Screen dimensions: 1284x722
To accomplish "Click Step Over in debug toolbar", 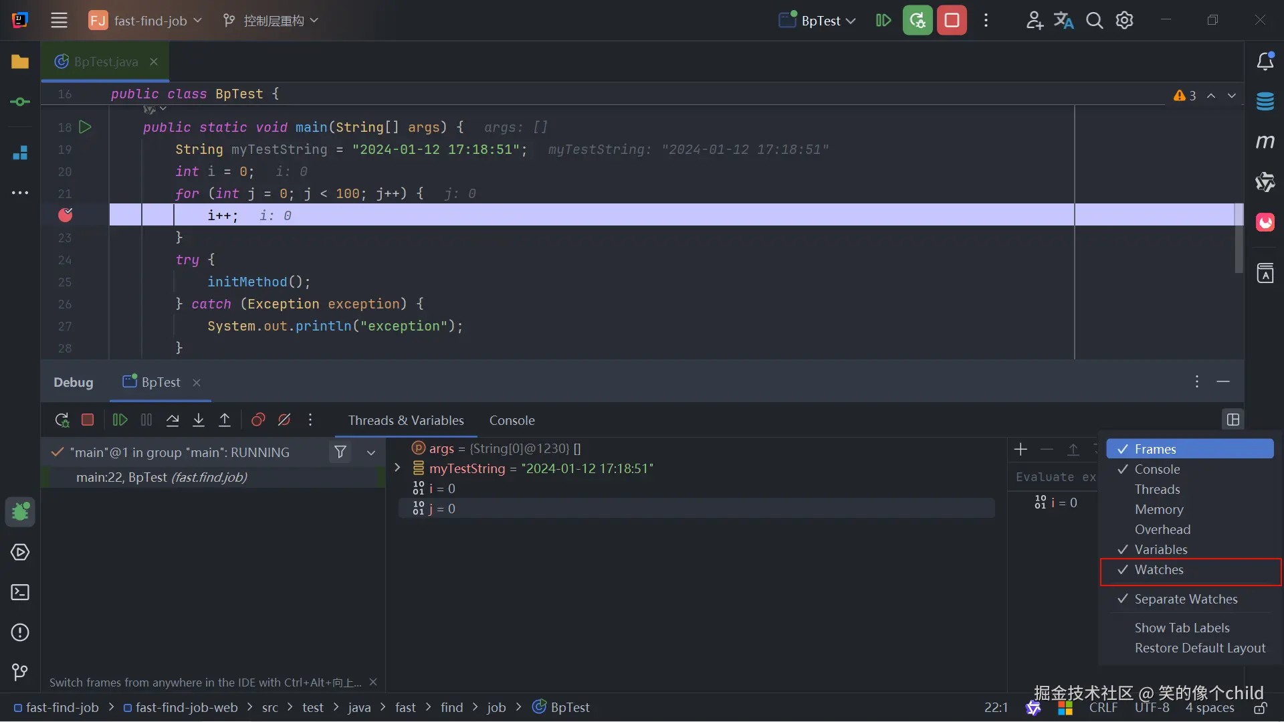I will (x=173, y=420).
